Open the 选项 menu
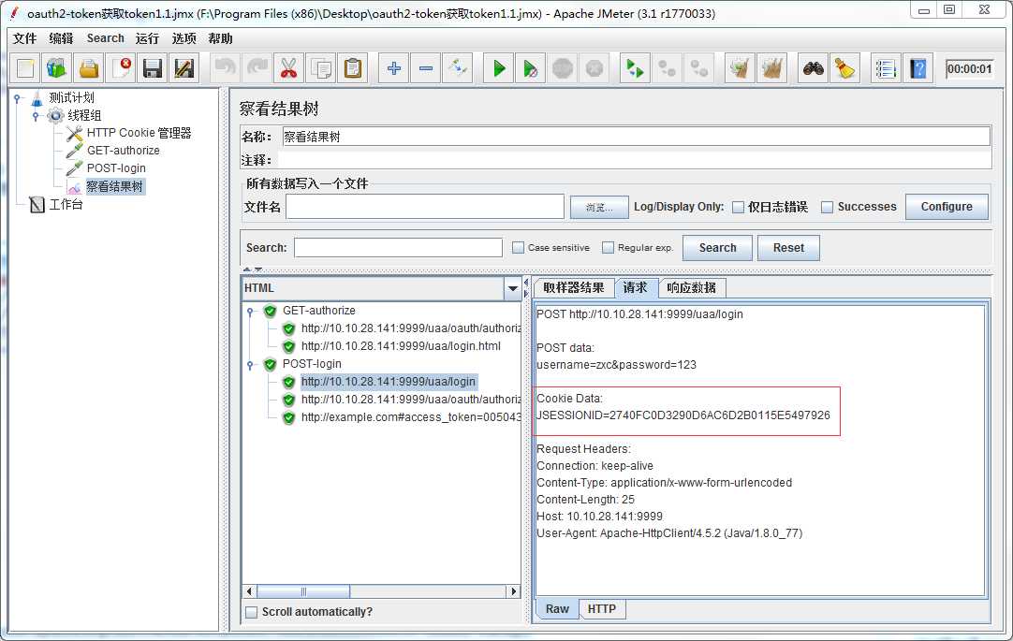The width and height of the screenshot is (1013, 641). [184, 38]
